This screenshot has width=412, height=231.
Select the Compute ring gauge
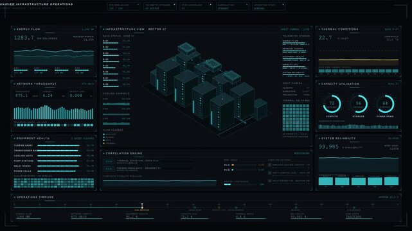pos(332,104)
